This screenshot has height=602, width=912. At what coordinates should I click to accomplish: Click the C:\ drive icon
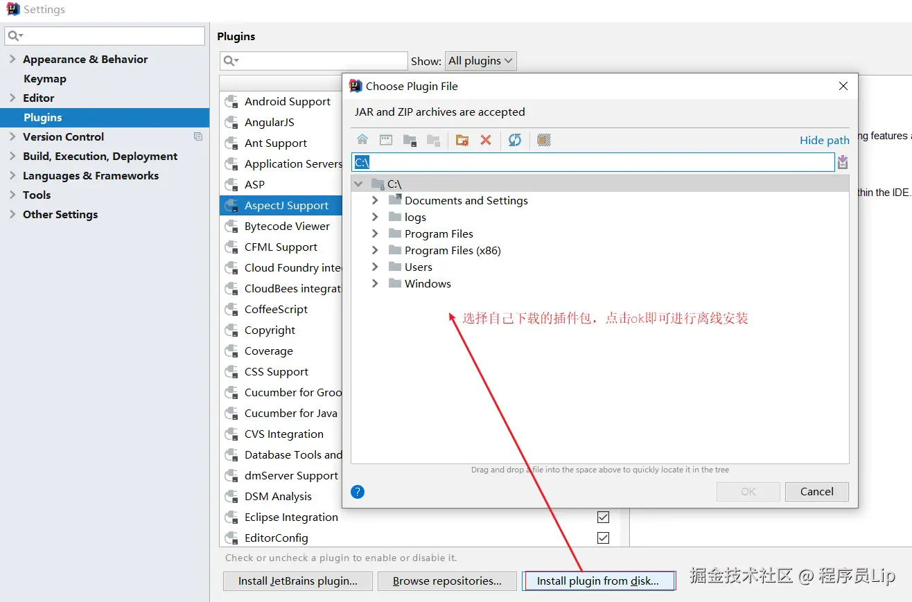(x=378, y=184)
